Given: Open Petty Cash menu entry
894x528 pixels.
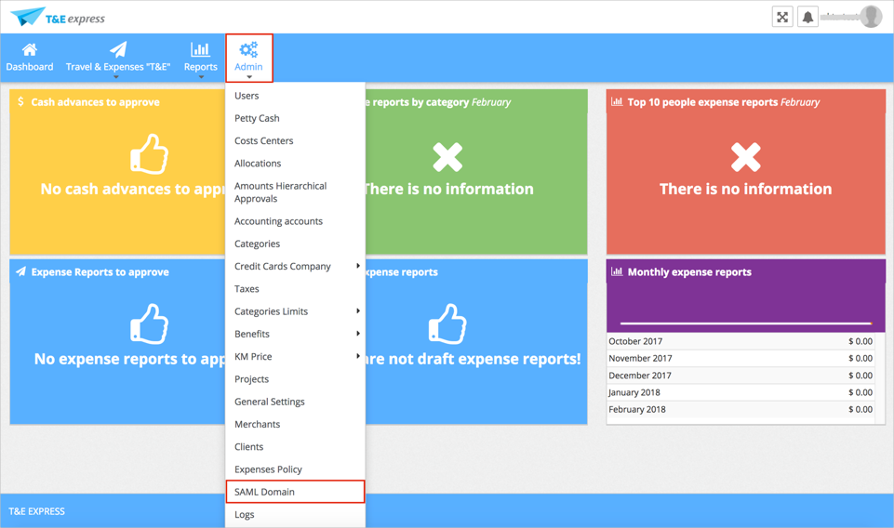Looking at the screenshot, I should point(257,118).
